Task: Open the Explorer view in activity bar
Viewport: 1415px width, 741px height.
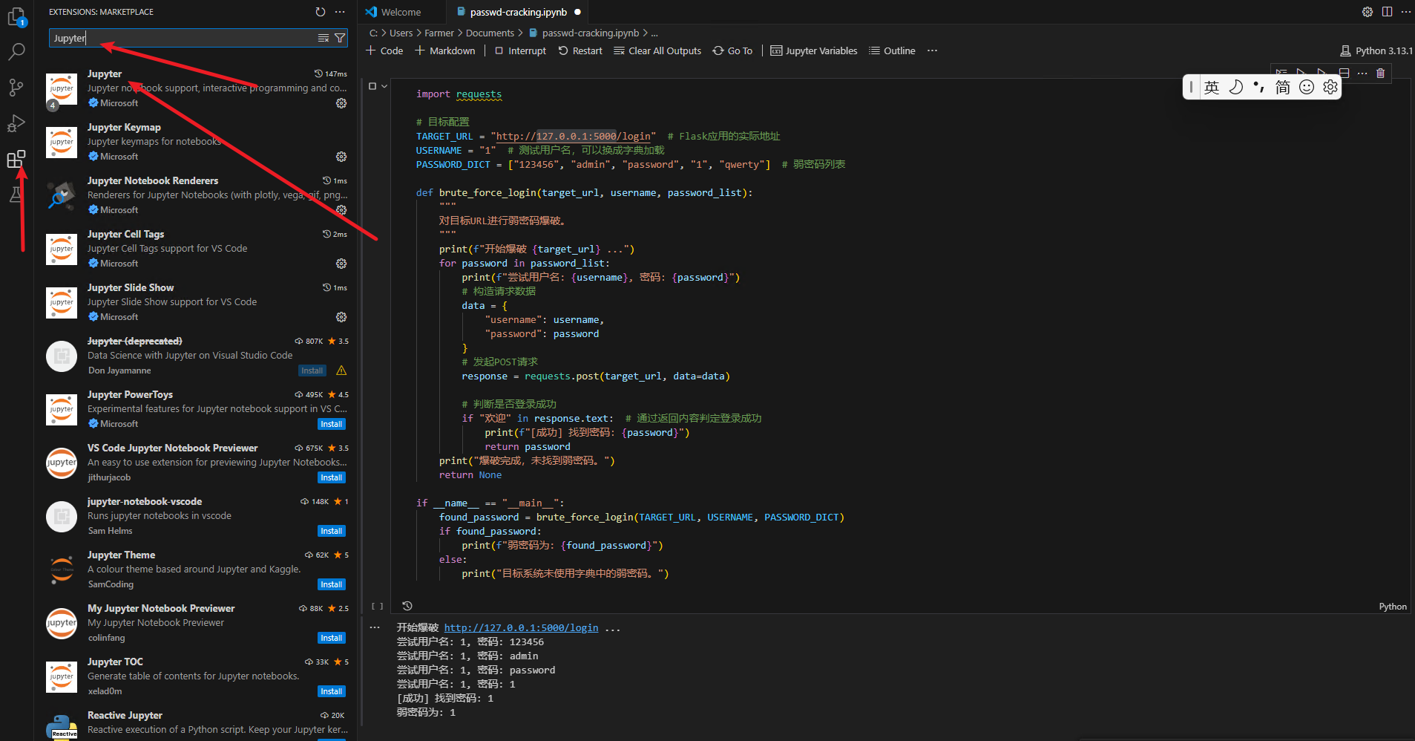Action: pyautogui.click(x=16, y=16)
